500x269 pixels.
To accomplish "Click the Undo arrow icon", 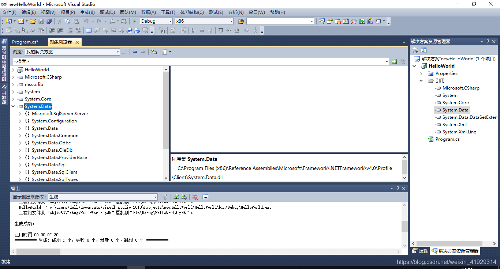I will [86, 21].
